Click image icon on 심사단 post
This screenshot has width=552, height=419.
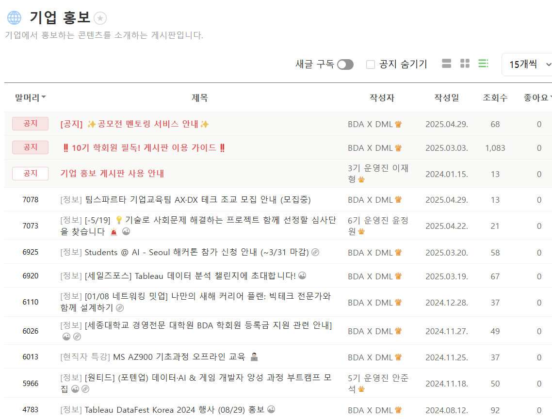coord(126,232)
